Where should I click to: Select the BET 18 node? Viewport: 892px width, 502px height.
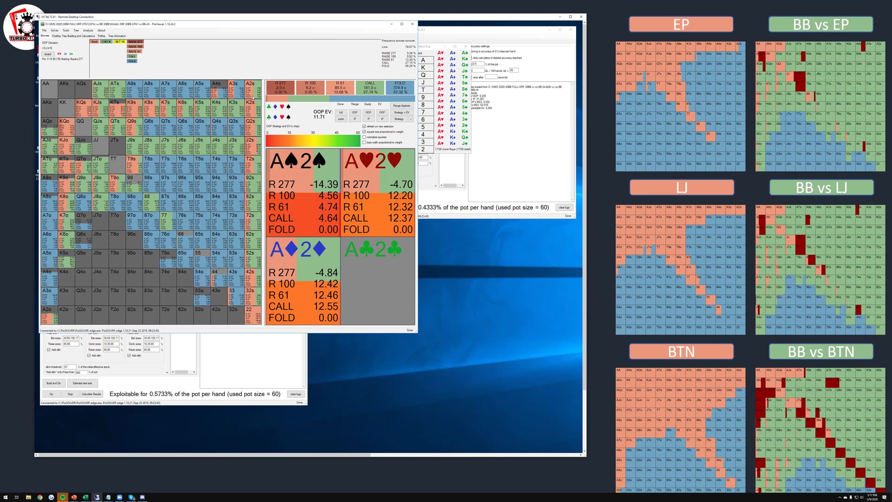tap(120, 42)
